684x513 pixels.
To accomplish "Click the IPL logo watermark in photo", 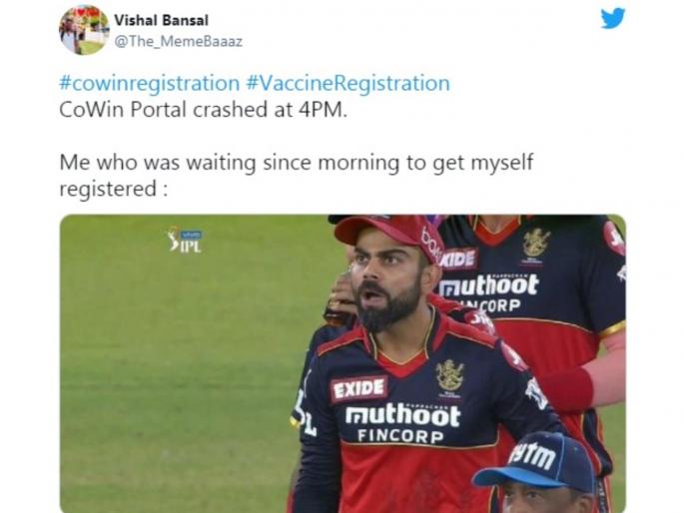I will (x=185, y=241).
